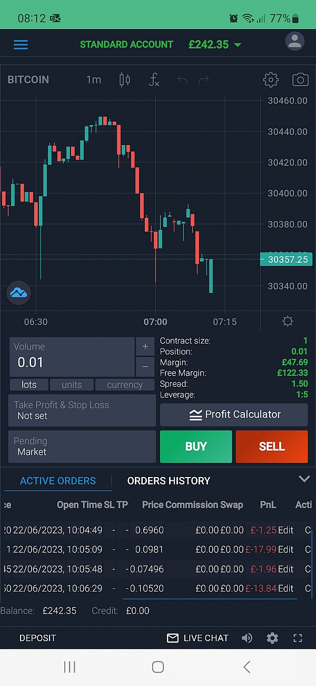Image resolution: width=316 pixels, height=686 pixels.
Task: Select the £-17.99 PnL cell
Action: 261,549
